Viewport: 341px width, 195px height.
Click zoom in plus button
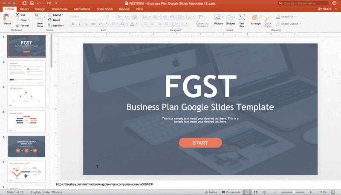[311, 192]
